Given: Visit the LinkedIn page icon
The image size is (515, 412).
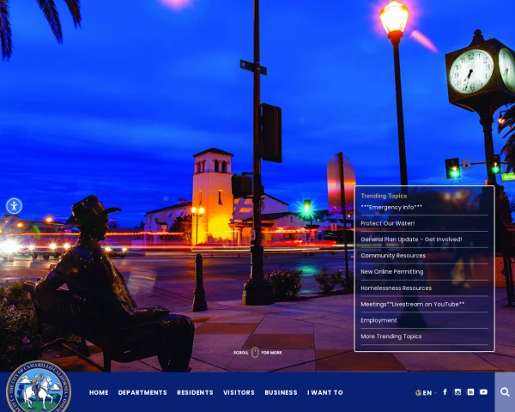Looking at the screenshot, I should coord(470,392).
